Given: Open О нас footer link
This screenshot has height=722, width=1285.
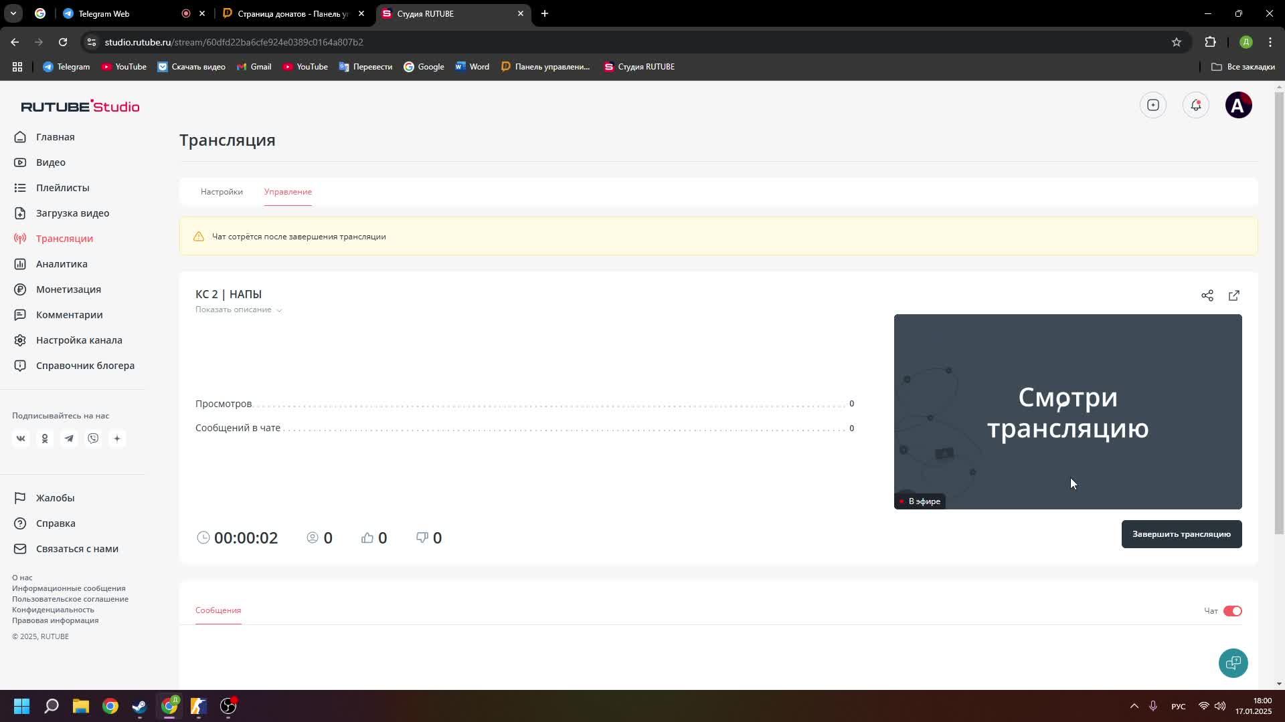Looking at the screenshot, I should click(x=22, y=578).
